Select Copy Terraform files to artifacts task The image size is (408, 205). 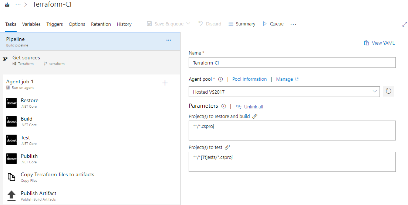pos(92,177)
